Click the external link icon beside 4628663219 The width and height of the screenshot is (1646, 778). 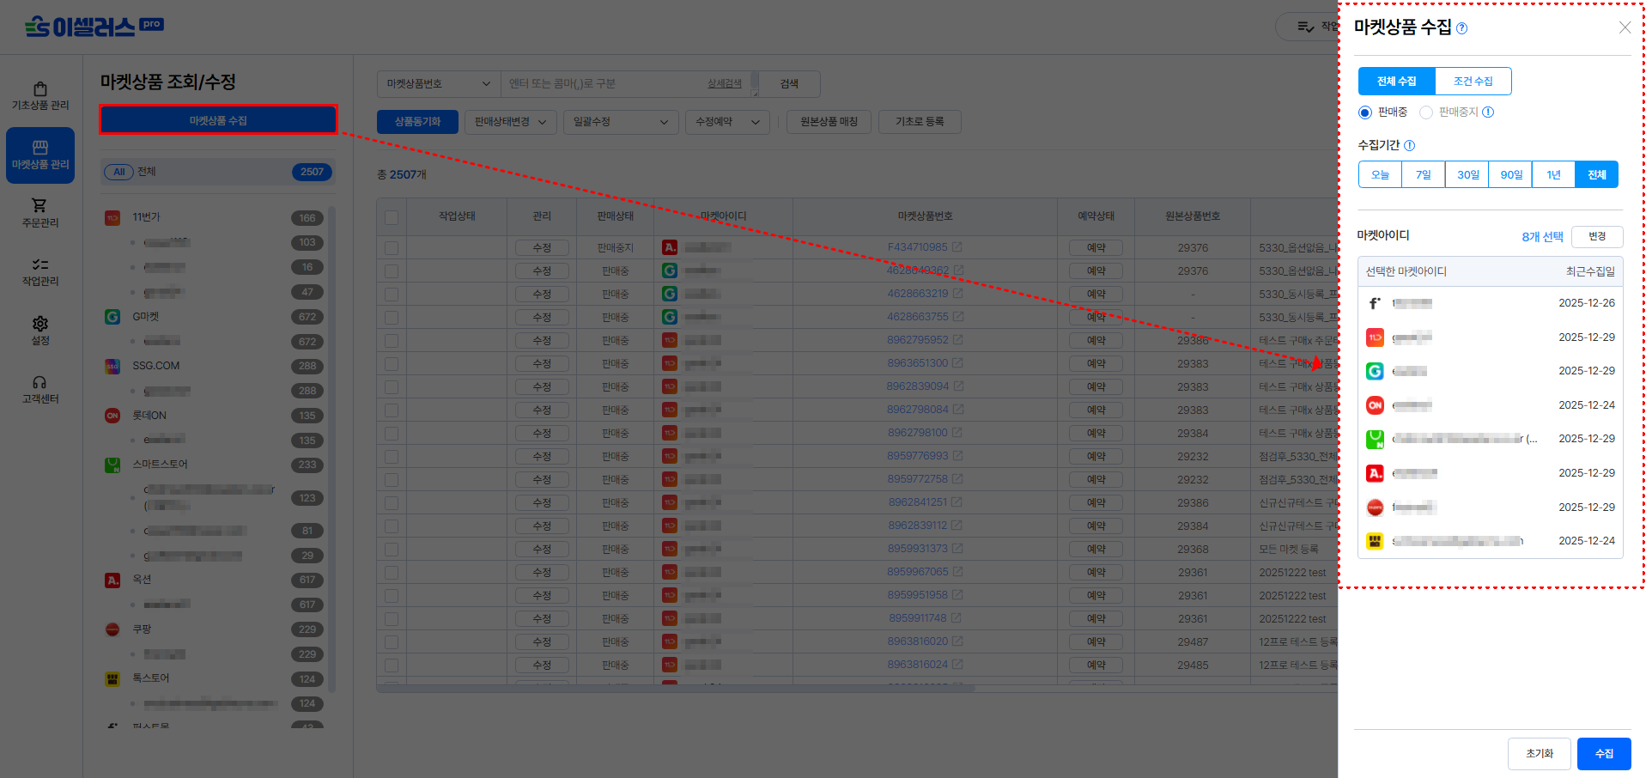[958, 294]
